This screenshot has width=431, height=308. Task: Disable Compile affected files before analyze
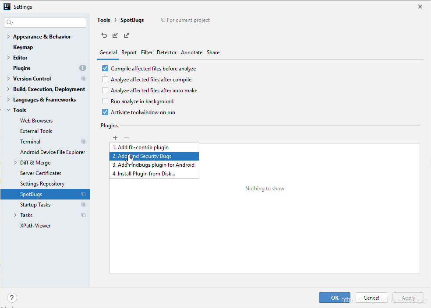click(105, 68)
